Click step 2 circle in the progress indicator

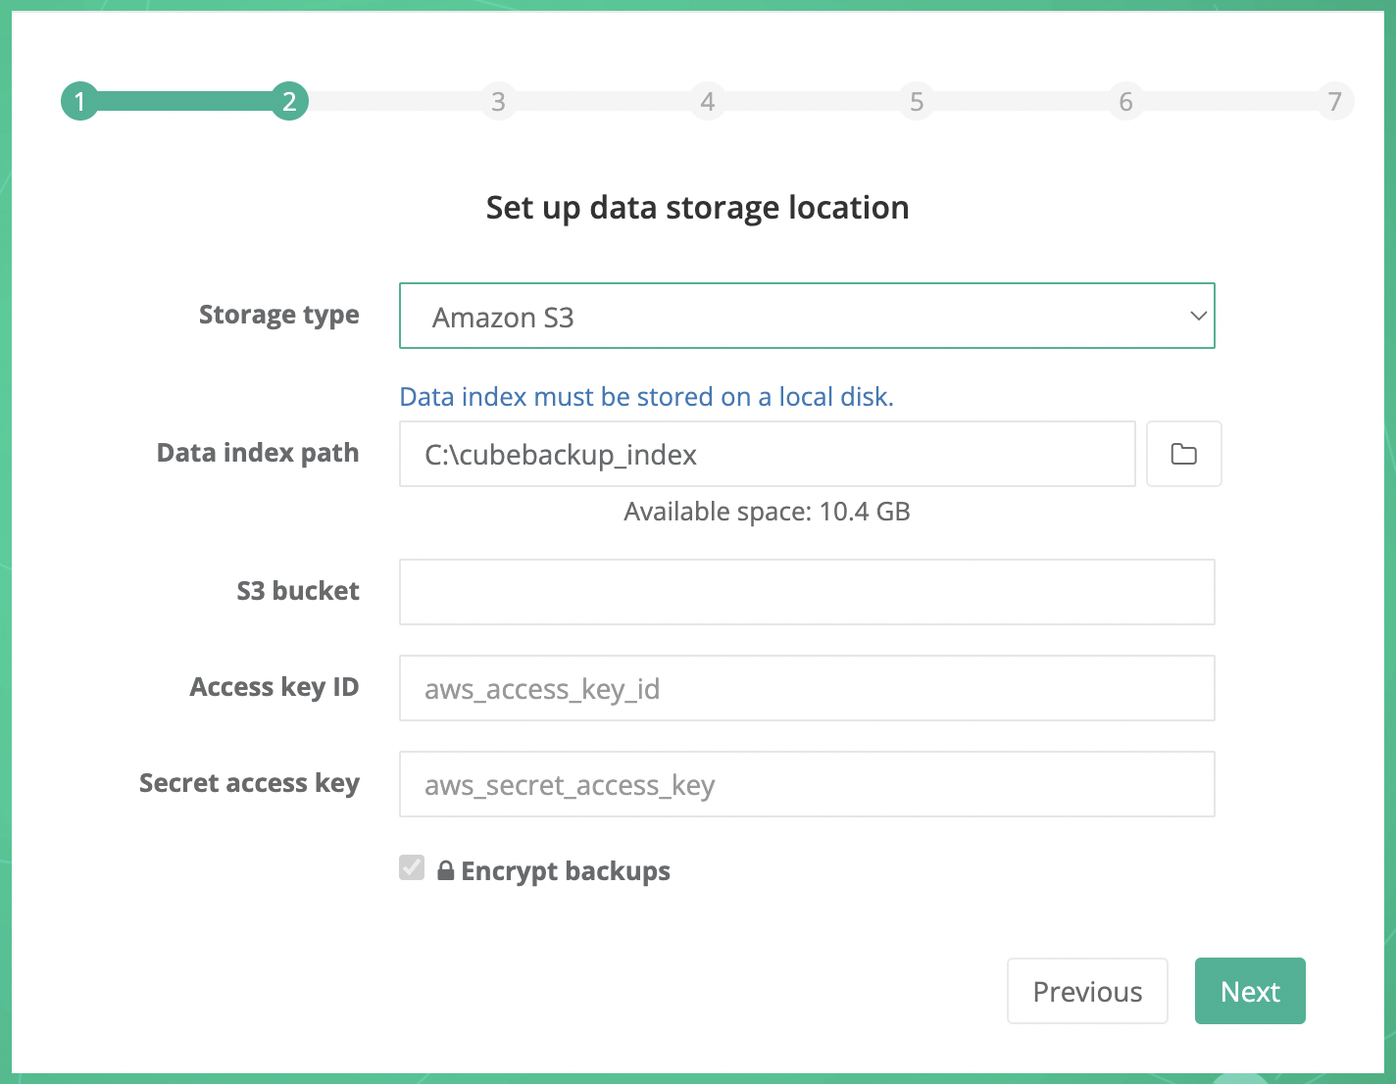(289, 101)
